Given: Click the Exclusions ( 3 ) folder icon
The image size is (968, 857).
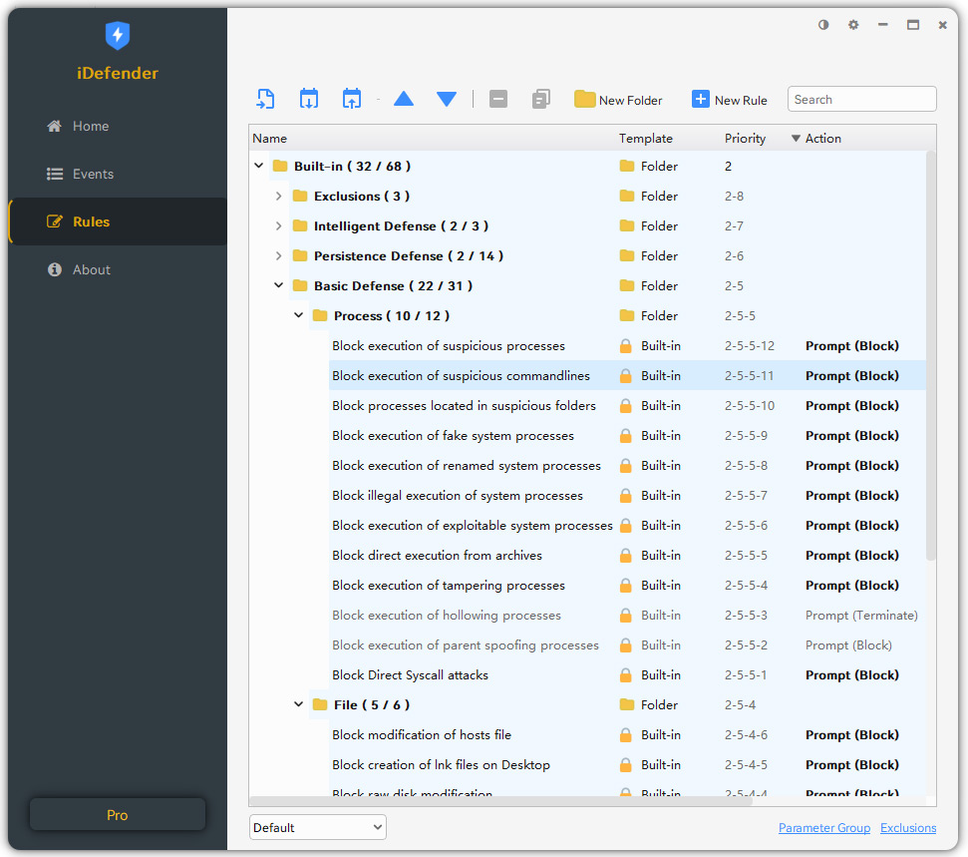Looking at the screenshot, I should pos(300,196).
